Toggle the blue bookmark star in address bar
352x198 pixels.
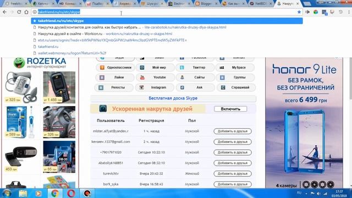[x=299, y=12]
